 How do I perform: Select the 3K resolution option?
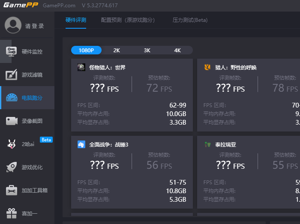pos(147,50)
